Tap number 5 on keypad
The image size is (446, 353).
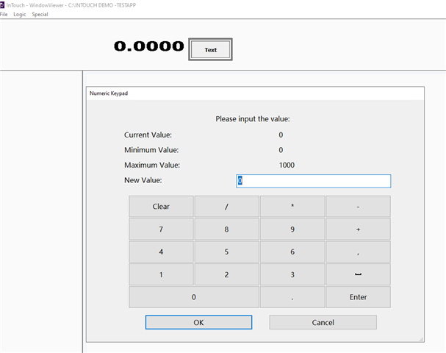(227, 252)
